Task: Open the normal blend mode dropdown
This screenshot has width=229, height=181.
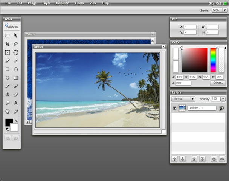Action: point(183,99)
